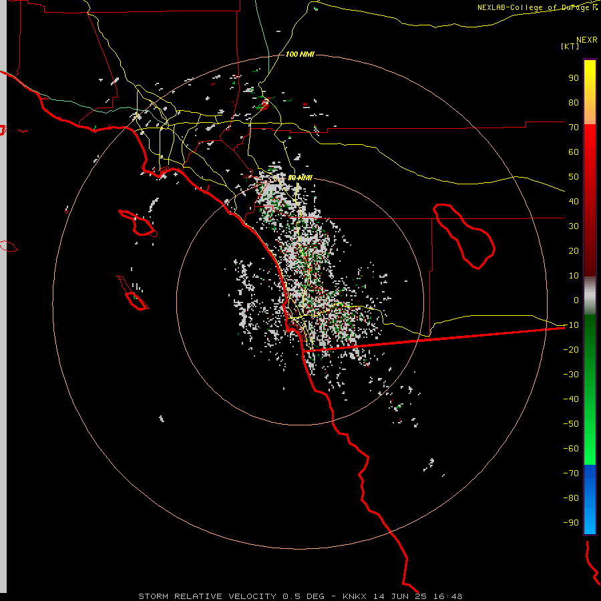601x601 pixels.
Task: Click the 50 value on the velocity scale
Action: coord(574,177)
